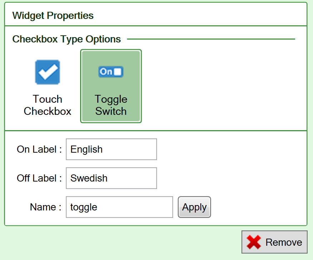Viewport: 313px width, 260px height.
Task: Click the Checkbox Type Options heading
Action: 66,39
